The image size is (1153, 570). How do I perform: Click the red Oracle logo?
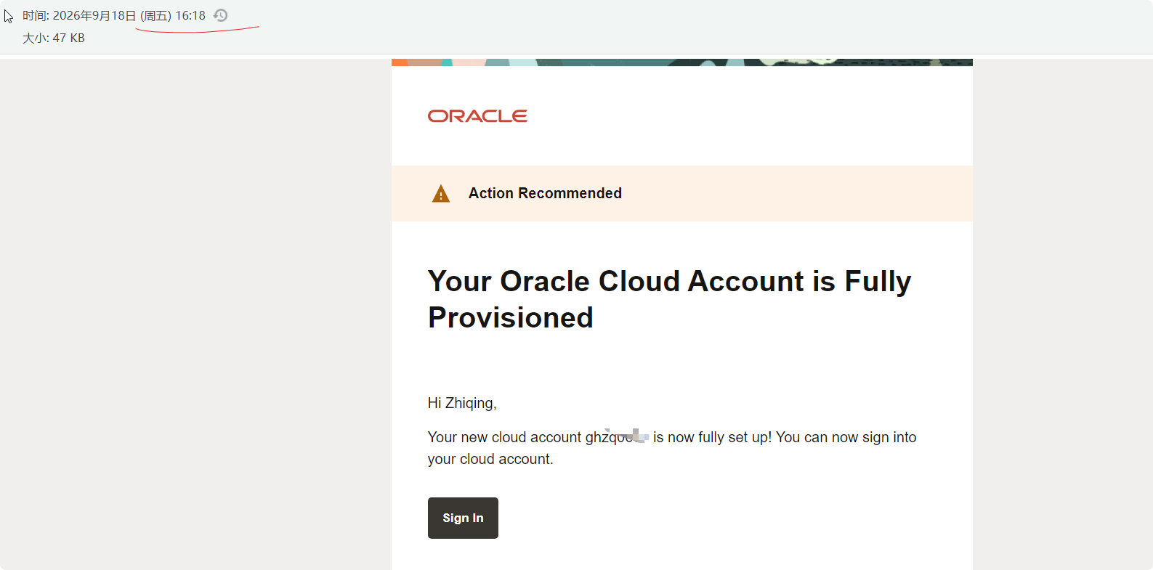tap(477, 116)
